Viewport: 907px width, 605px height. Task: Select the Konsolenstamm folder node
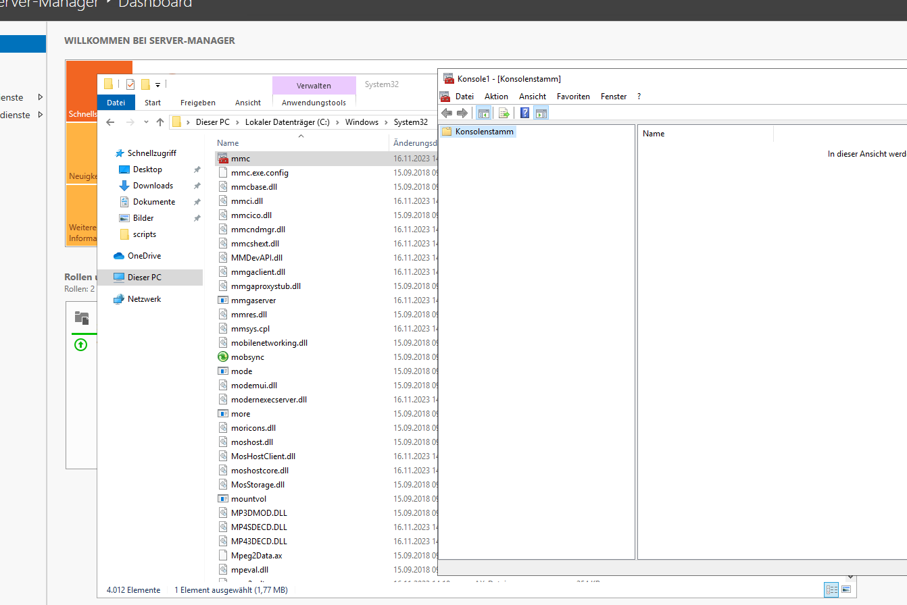(478, 132)
